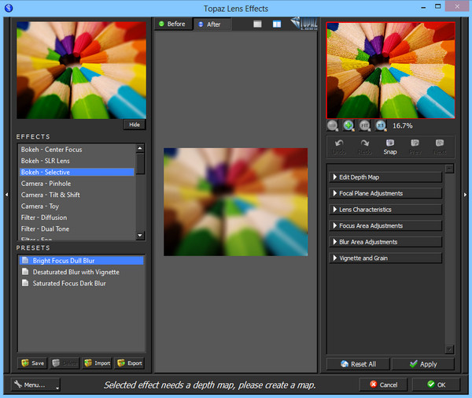Click the zoom in magnifier icon
The width and height of the screenshot is (472, 398).
348,125
